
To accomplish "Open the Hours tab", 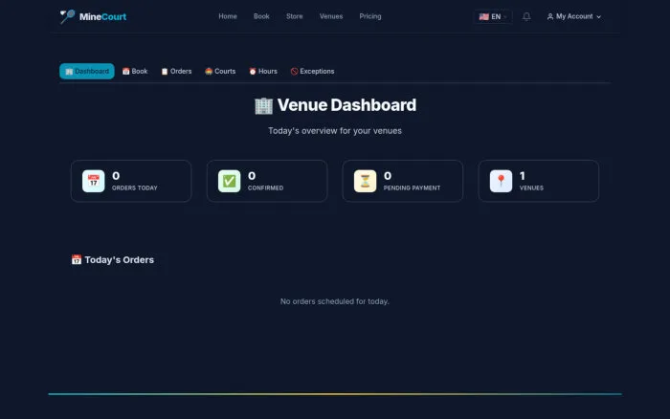I will [x=263, y=72].
